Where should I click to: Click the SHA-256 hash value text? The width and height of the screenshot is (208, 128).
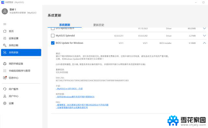coord(92,80)
